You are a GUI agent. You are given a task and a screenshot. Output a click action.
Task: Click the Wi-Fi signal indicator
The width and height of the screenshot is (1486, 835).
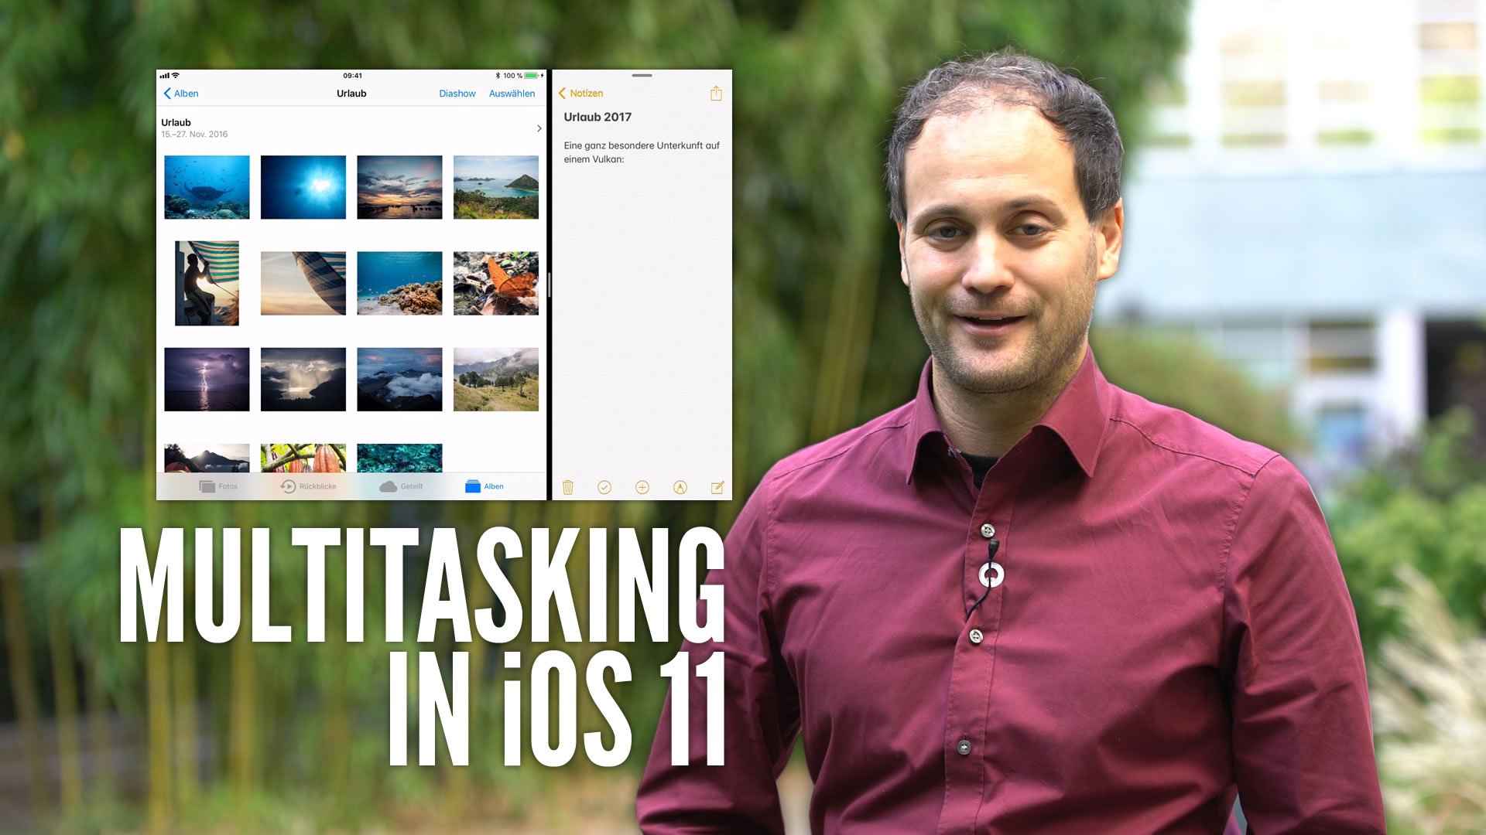(x=176, y=75)
